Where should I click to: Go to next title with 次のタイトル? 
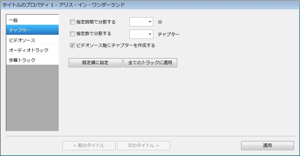pos(144,145)
